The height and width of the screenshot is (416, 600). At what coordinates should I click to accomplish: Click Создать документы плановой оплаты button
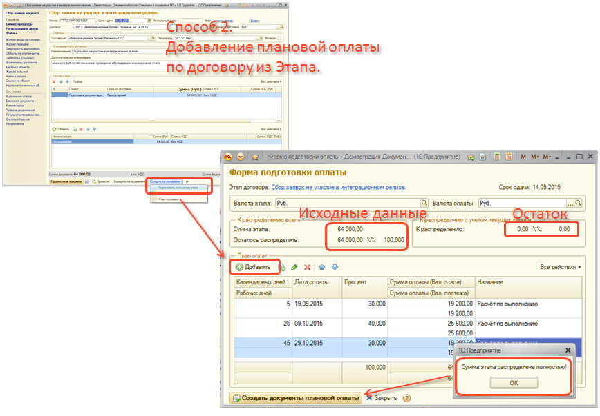(x=296, y=398)
